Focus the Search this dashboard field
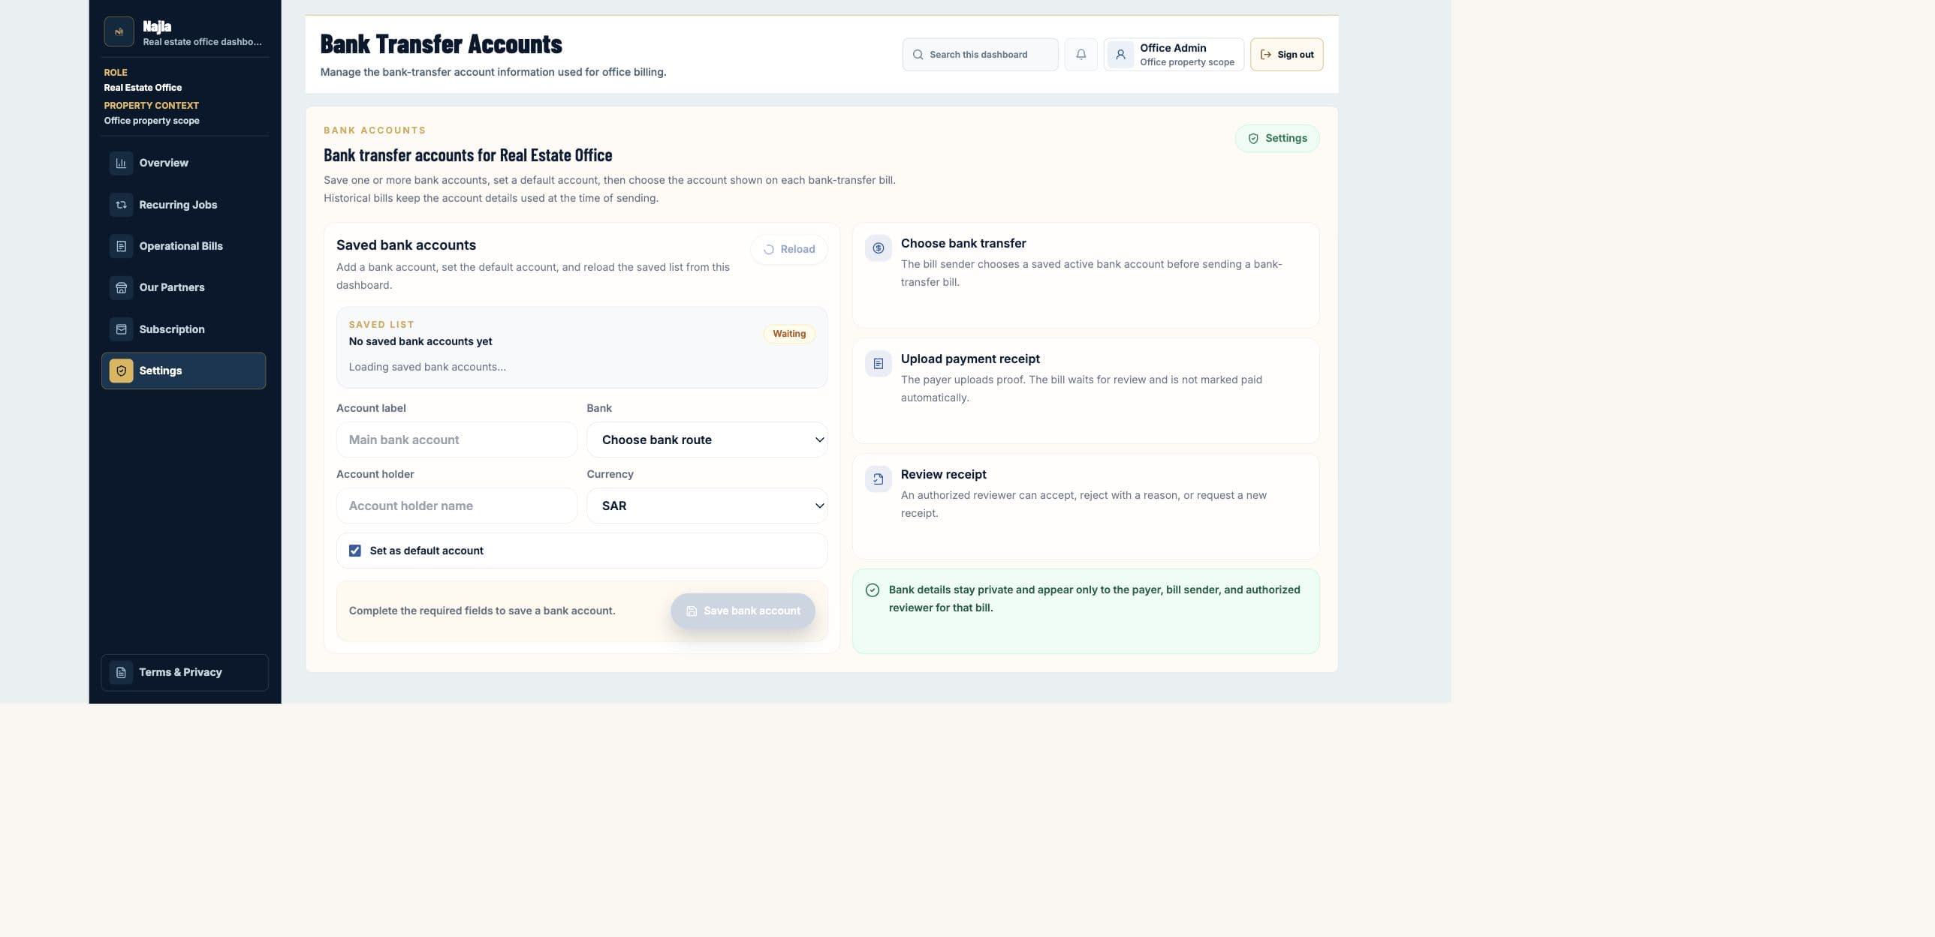The image size is (1935, 937). pos(980,55)
